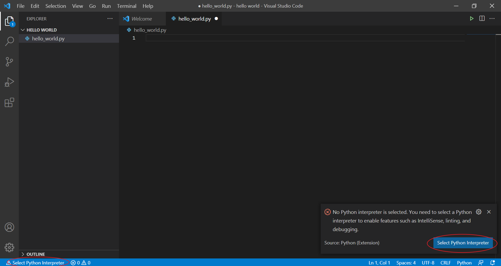Open notification settings via the gear on the popup
The image size is (501, 266).
pyautogui.click(x=479, y=211)
